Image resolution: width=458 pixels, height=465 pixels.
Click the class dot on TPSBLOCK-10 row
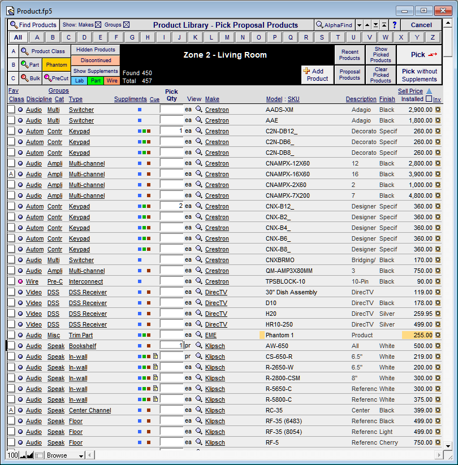(x=20, y=281)
